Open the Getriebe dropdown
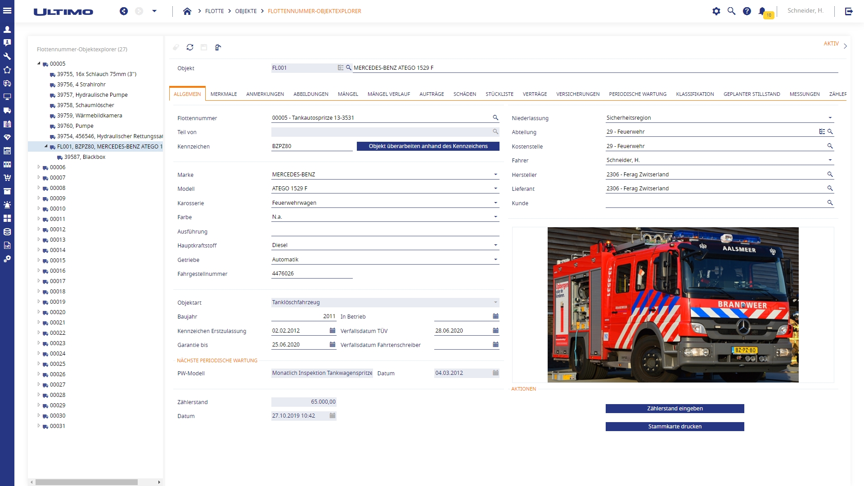Screen dimensions: 864x486 click(x=495, y=260)
